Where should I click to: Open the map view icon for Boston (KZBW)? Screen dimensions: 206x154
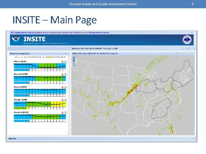pos(65,87)
